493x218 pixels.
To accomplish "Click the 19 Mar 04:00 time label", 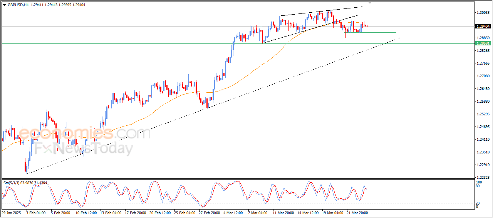I will (333, 212).
